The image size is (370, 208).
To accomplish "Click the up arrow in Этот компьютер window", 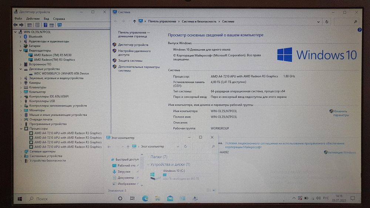I will click(128, 147).
